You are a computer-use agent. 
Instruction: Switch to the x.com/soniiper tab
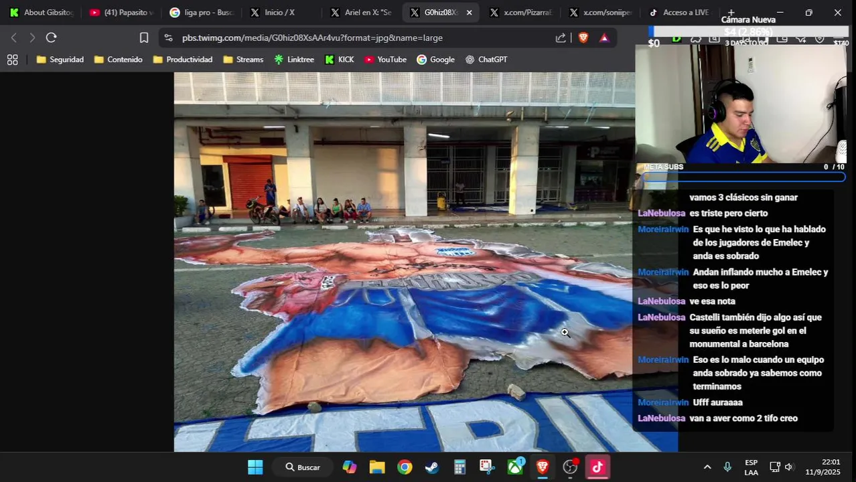(601, 12)
